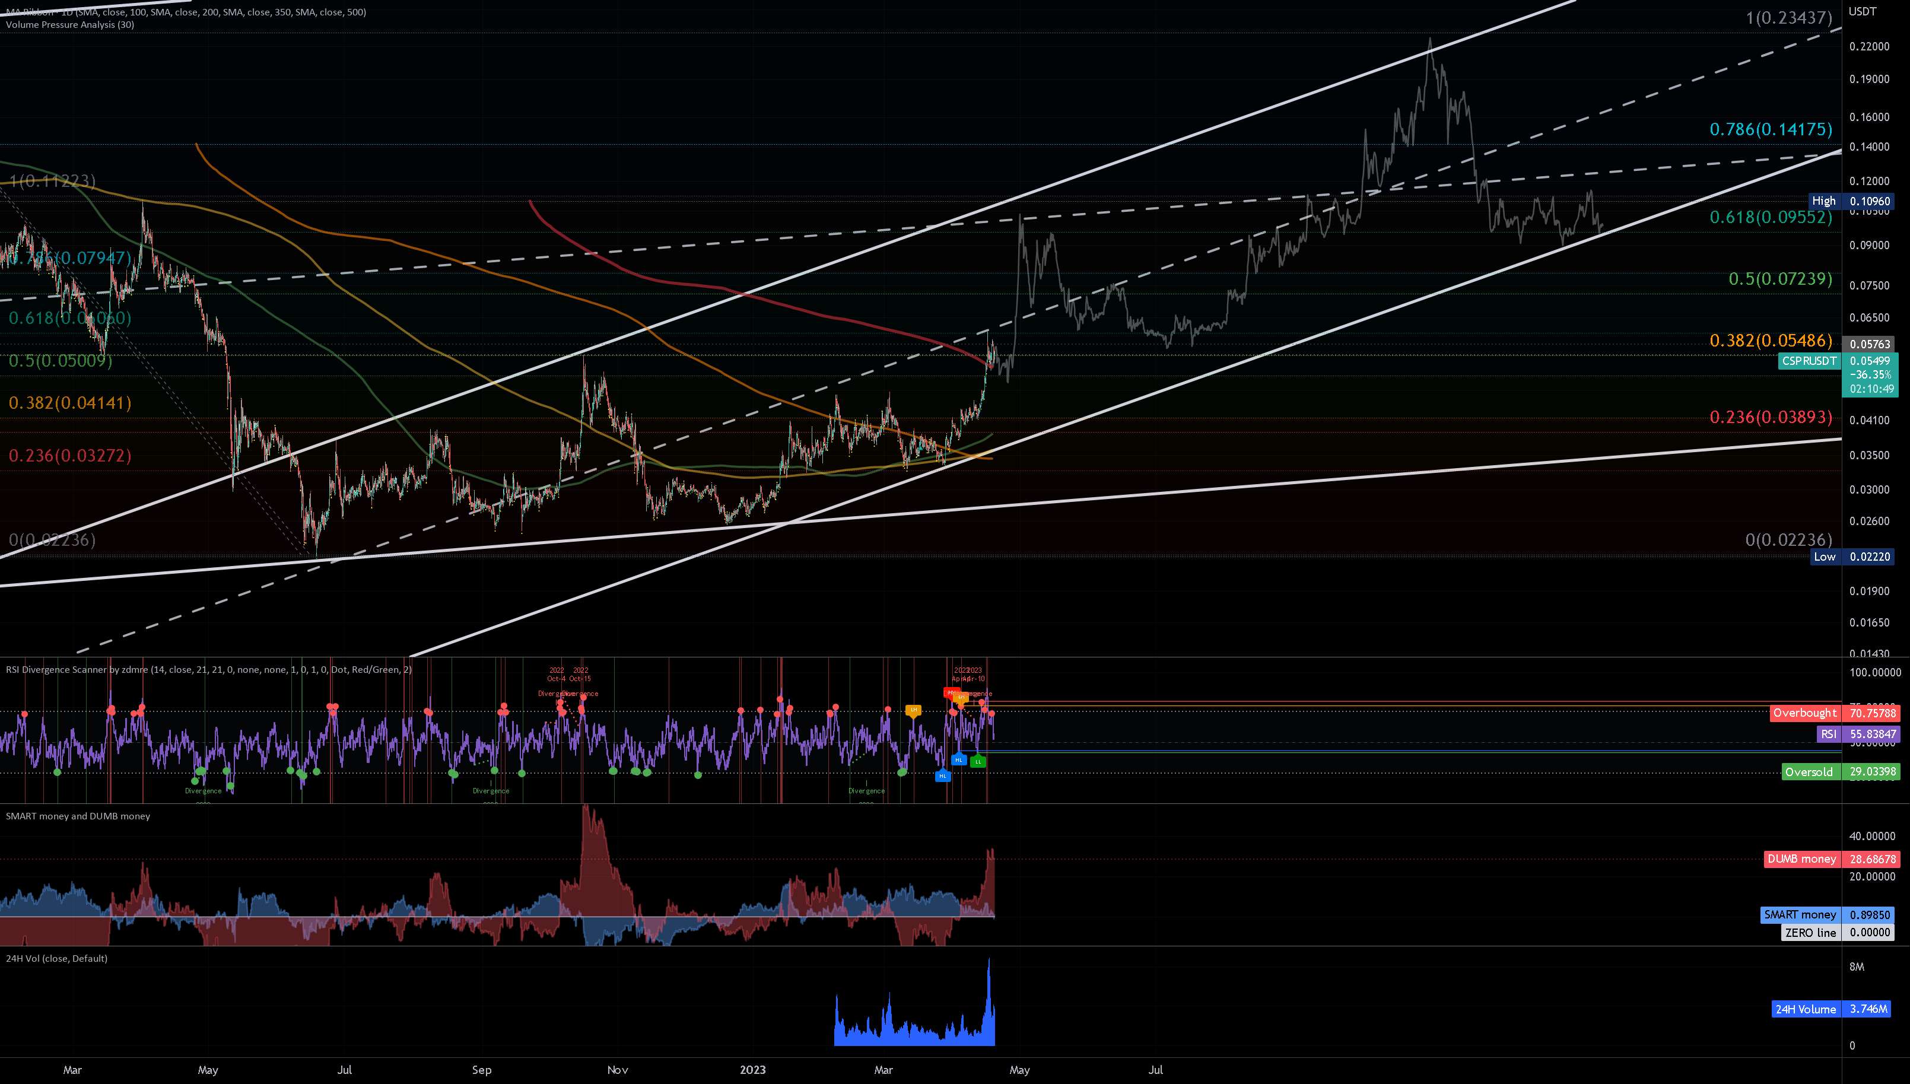Toggle the Volume Pressure Analysis (30) indicator
1910x1084 pixels.
pyautogui.click(x=71, y=24)
